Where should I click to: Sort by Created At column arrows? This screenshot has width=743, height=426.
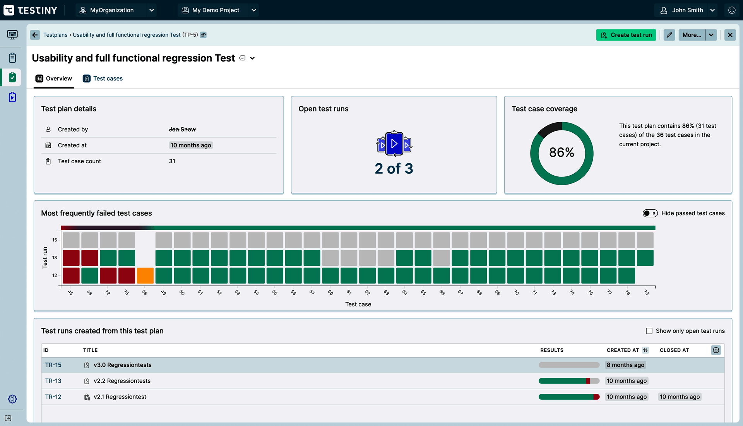[645, 350]
